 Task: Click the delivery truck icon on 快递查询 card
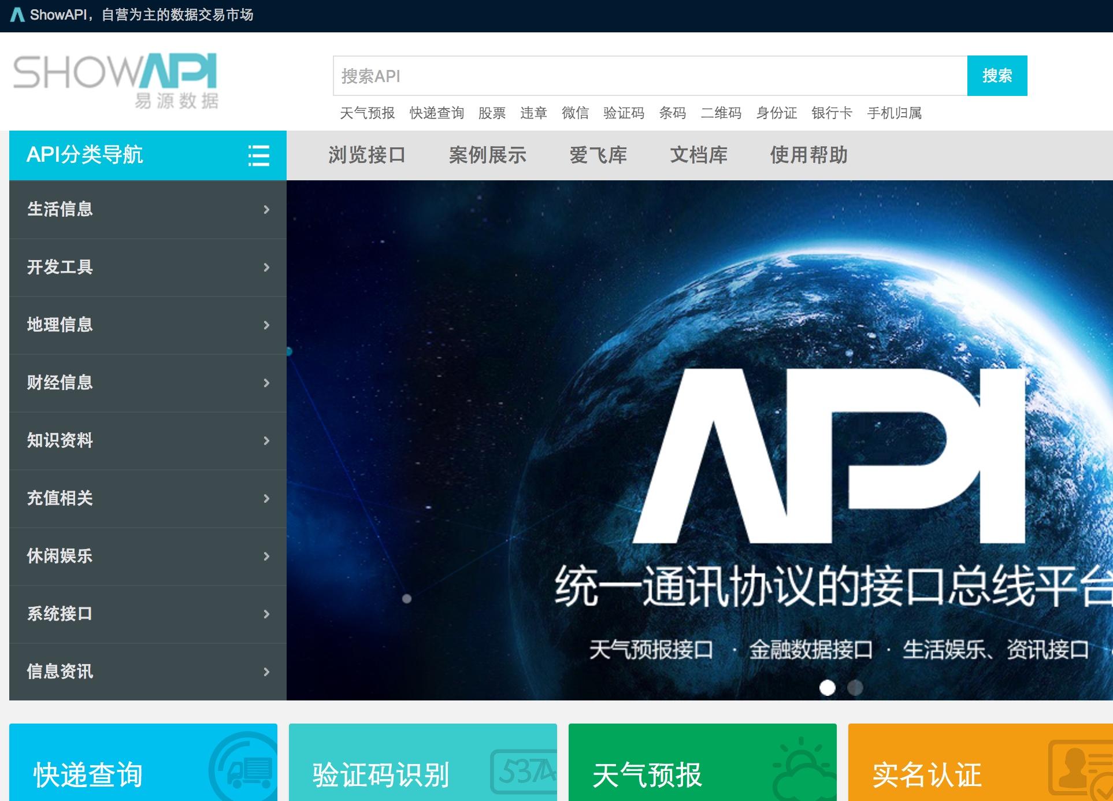click(x=244, y=766)
